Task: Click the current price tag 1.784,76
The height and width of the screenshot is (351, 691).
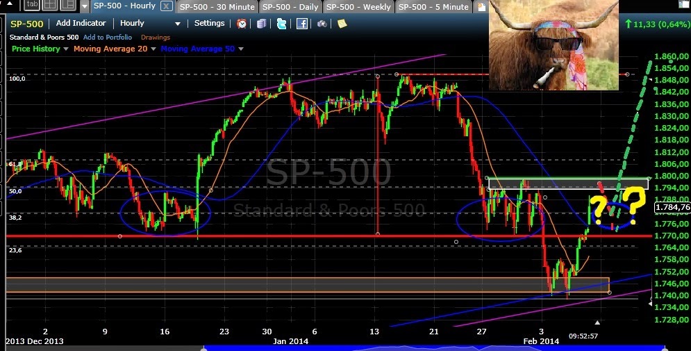Action: (672, 208)
